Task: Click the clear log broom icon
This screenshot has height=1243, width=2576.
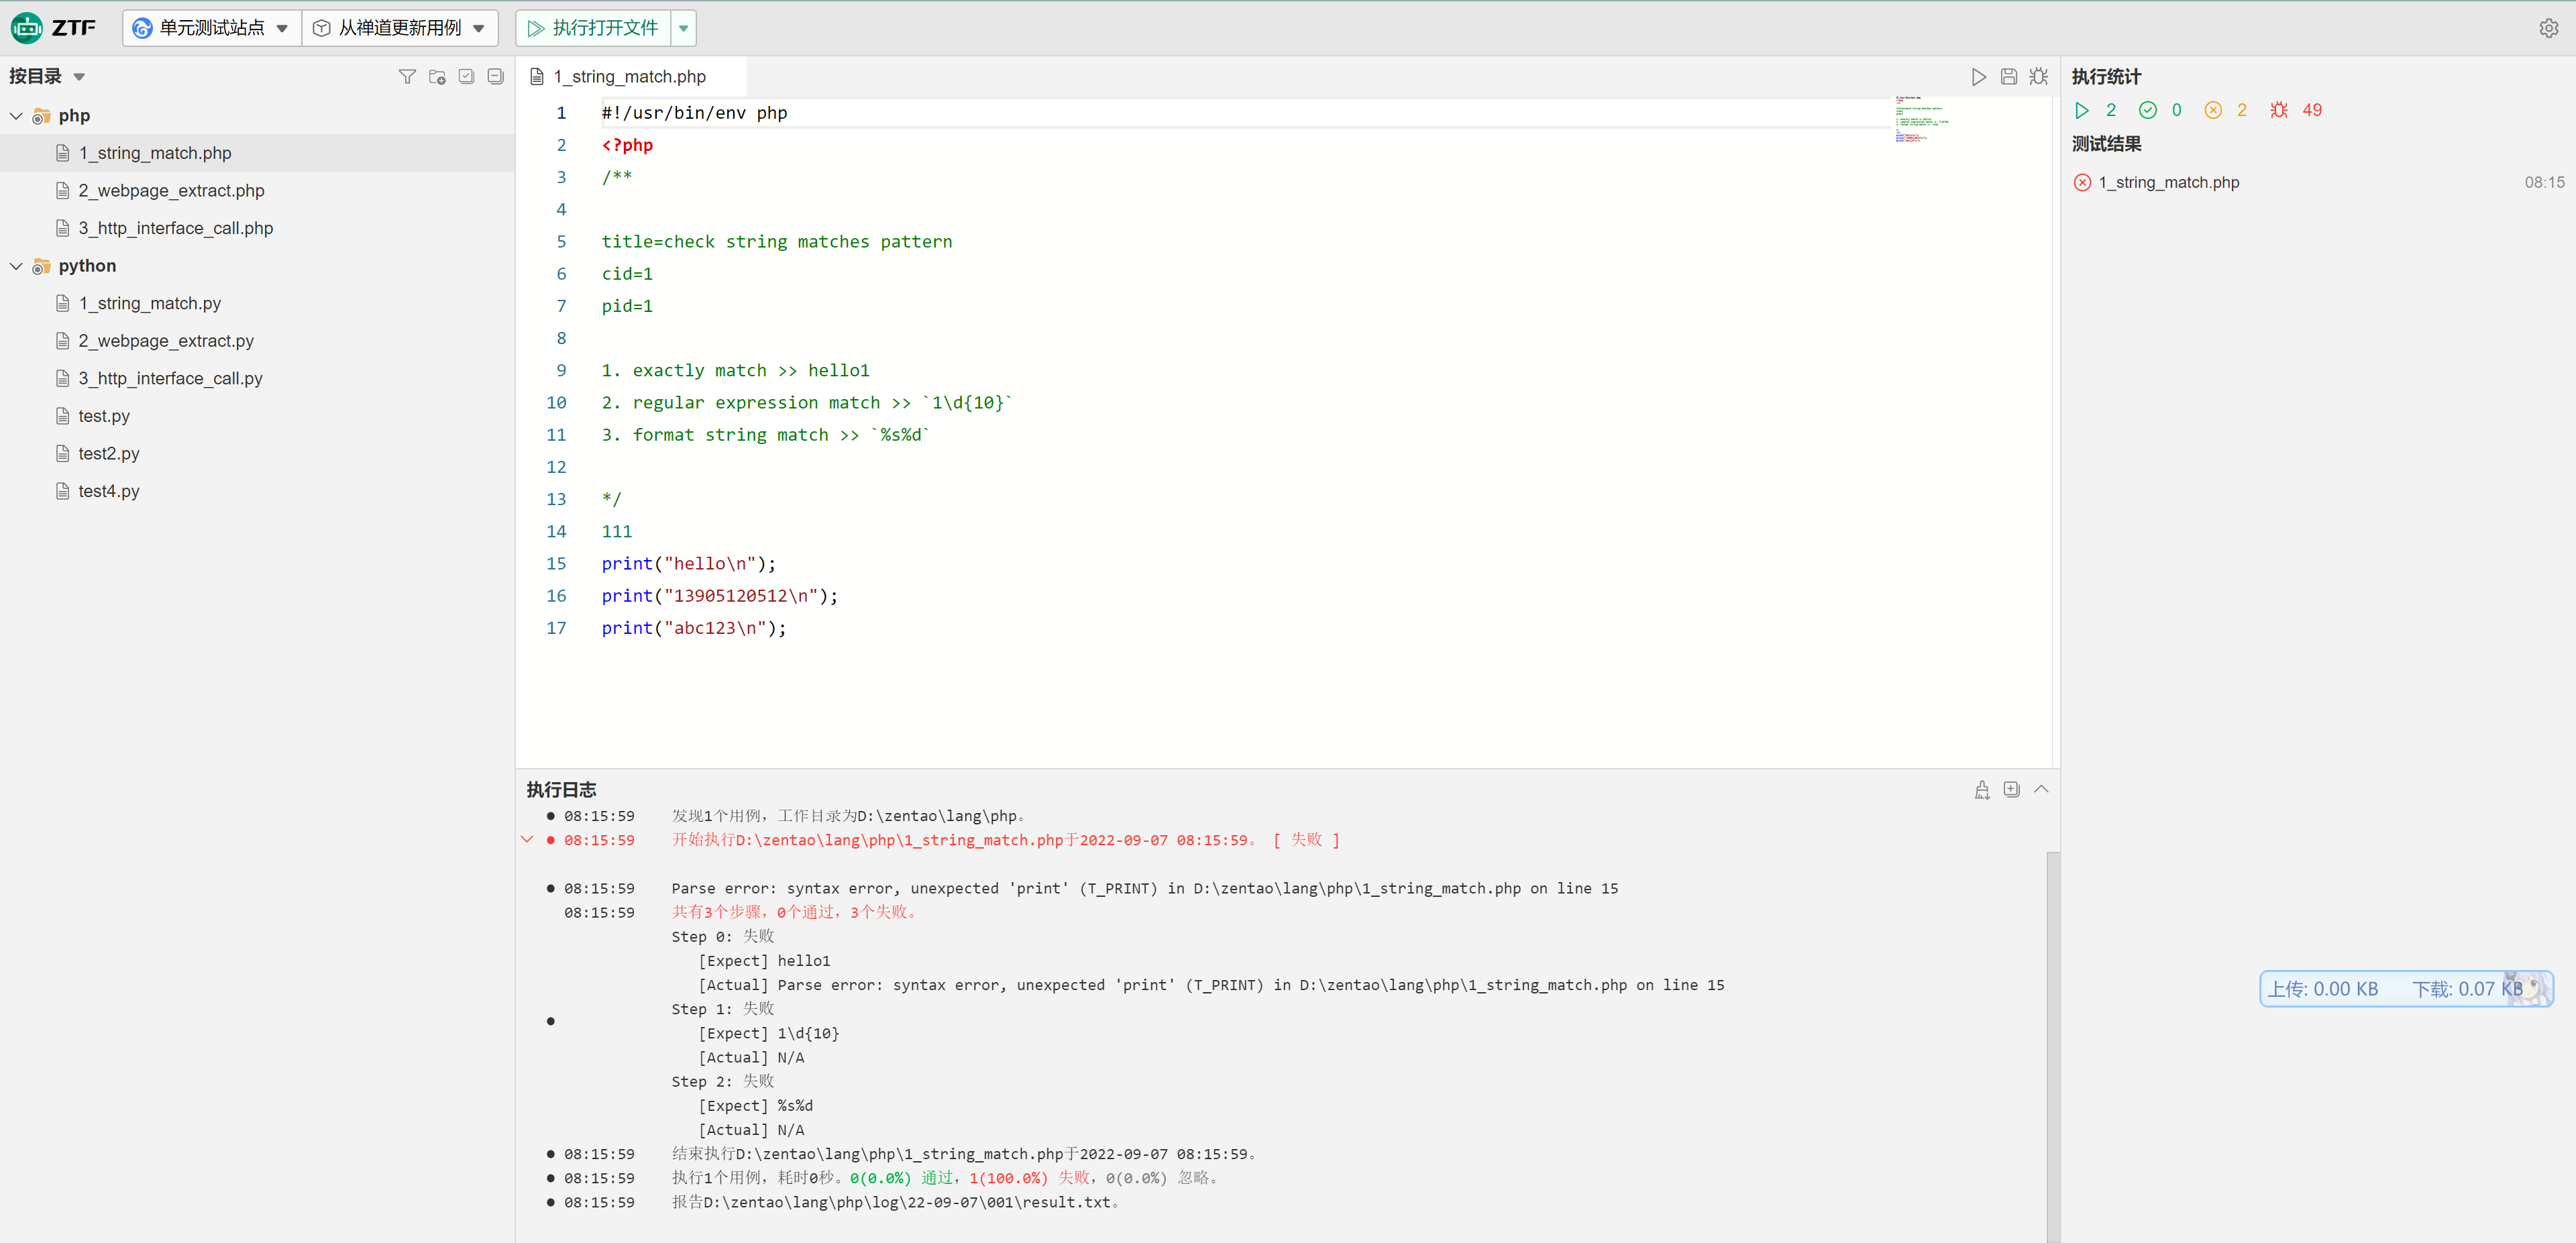Action: point(1981,790)
